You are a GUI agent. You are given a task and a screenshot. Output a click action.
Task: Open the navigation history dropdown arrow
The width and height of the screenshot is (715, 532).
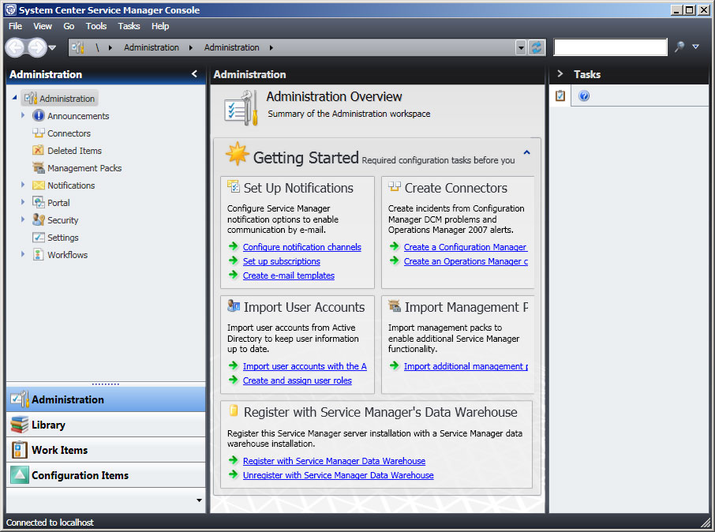[52, 47]
